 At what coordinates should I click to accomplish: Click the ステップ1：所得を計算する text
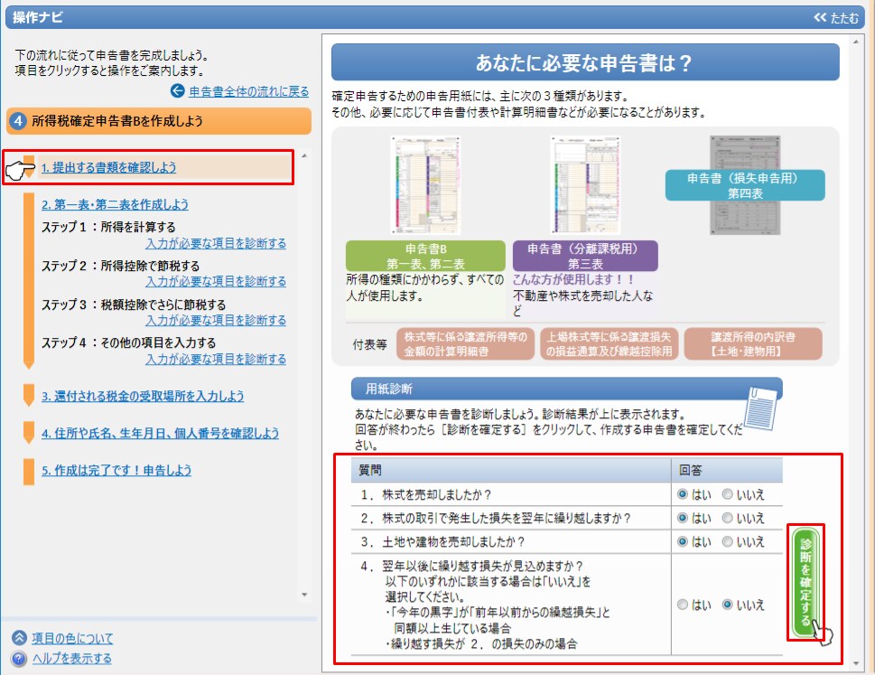pos(108,227)
